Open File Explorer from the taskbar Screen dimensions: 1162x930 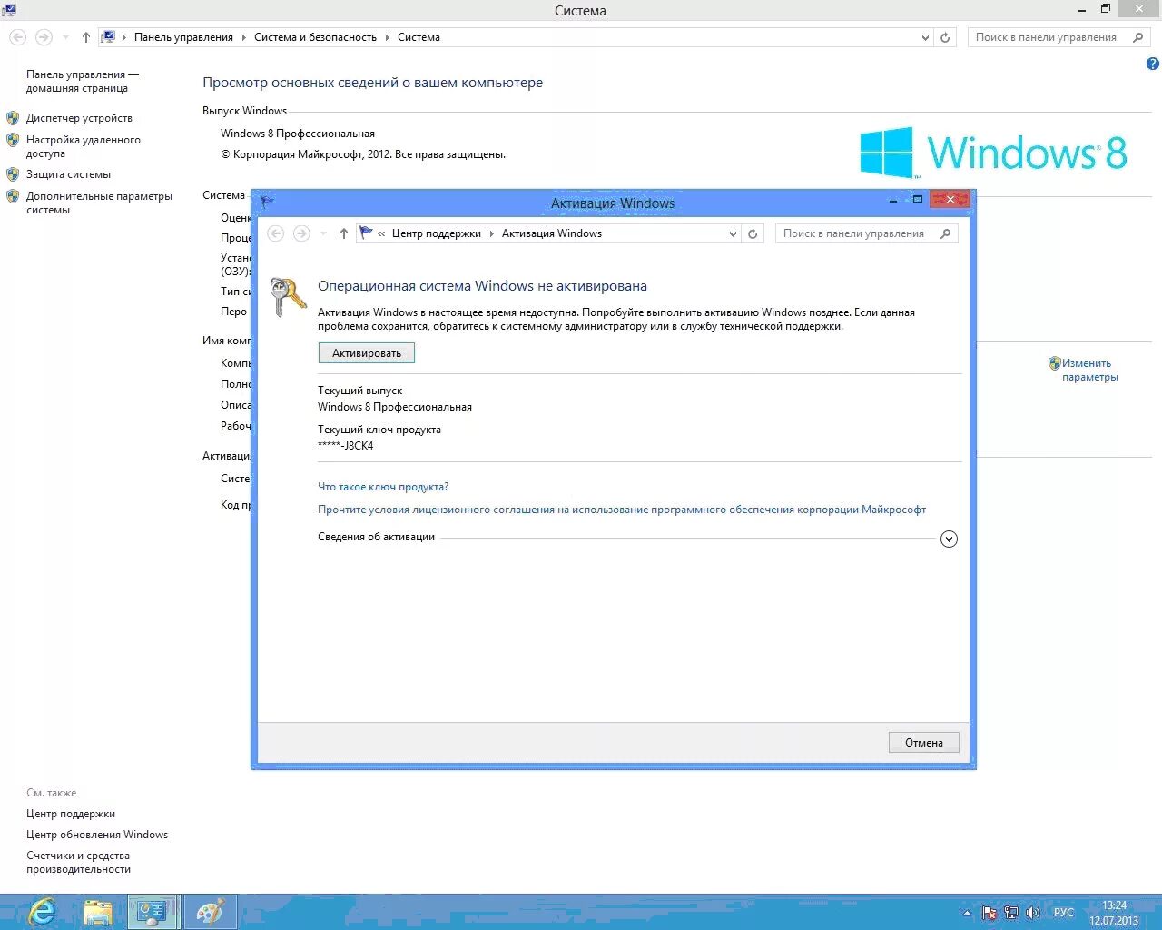click(98, 912)
